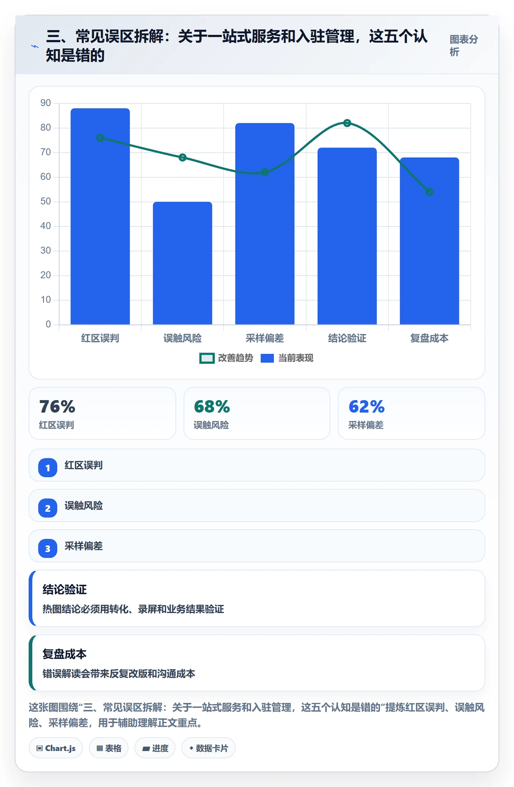Click the 当前表现 blue legend swatch

(x=267, y=358)
